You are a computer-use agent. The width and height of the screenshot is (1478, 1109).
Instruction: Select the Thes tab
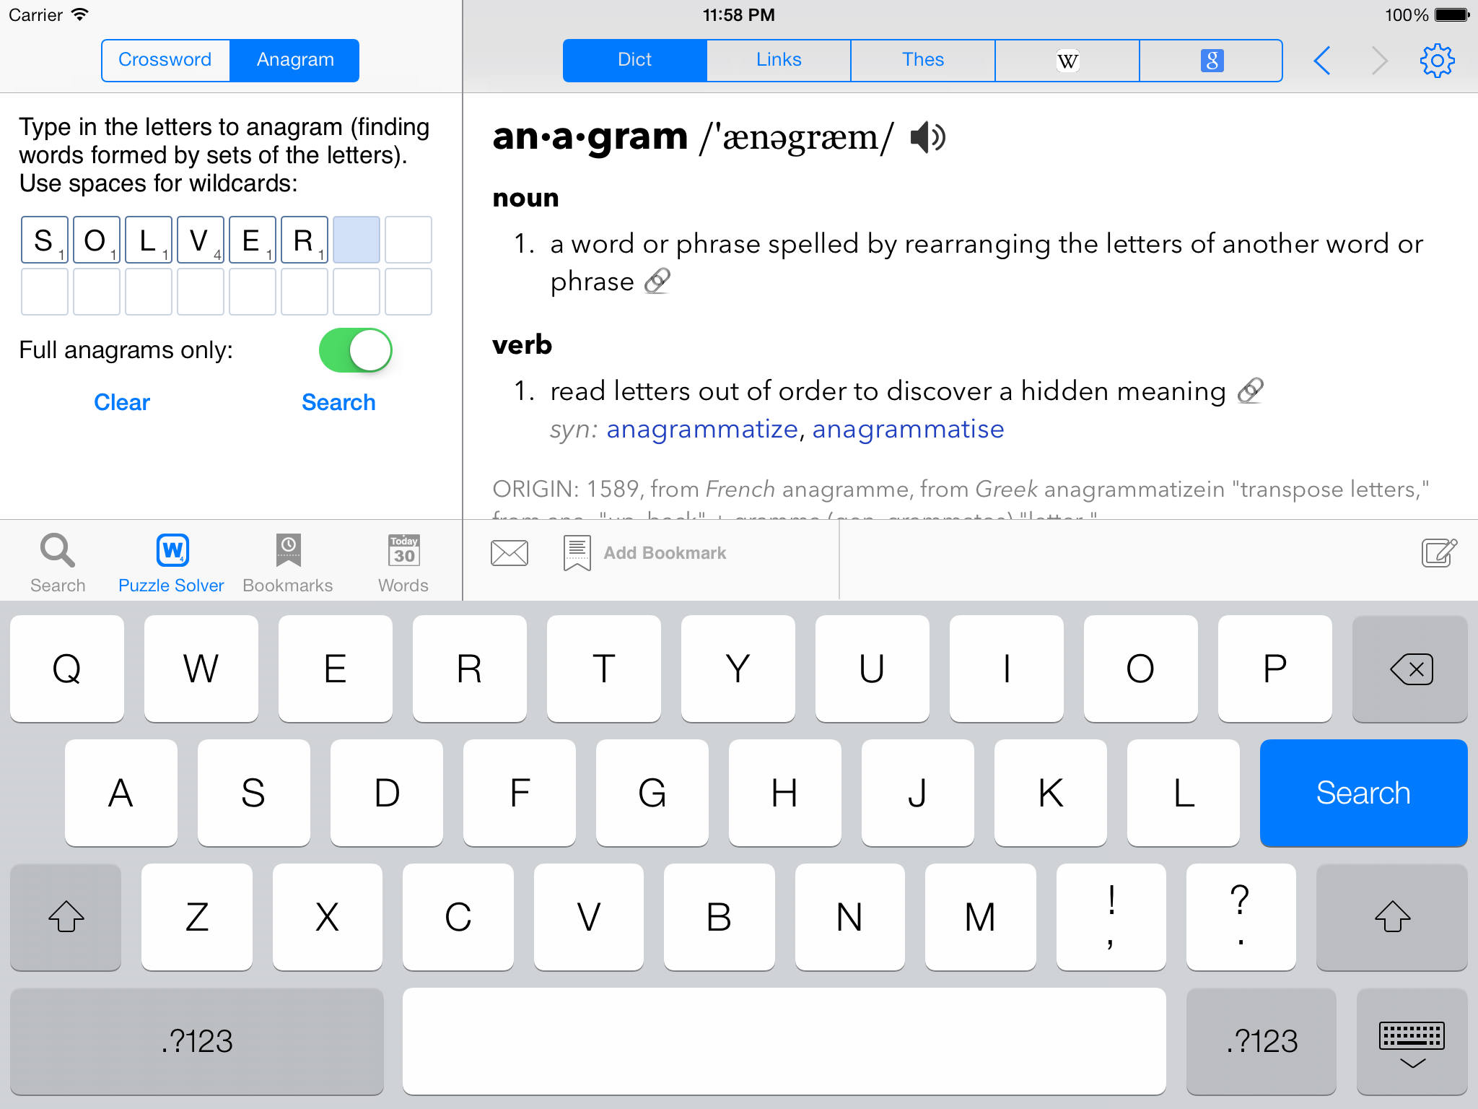click(x=923, y=61)
